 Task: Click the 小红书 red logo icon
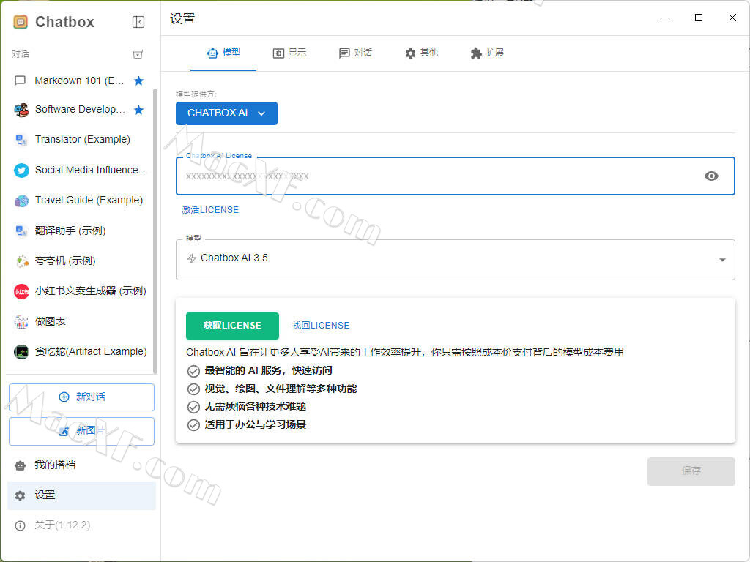[21, 291]
